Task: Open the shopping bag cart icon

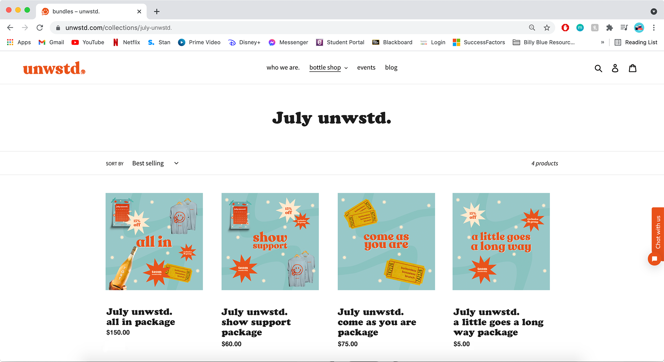Action: click(x=633, y=68)
